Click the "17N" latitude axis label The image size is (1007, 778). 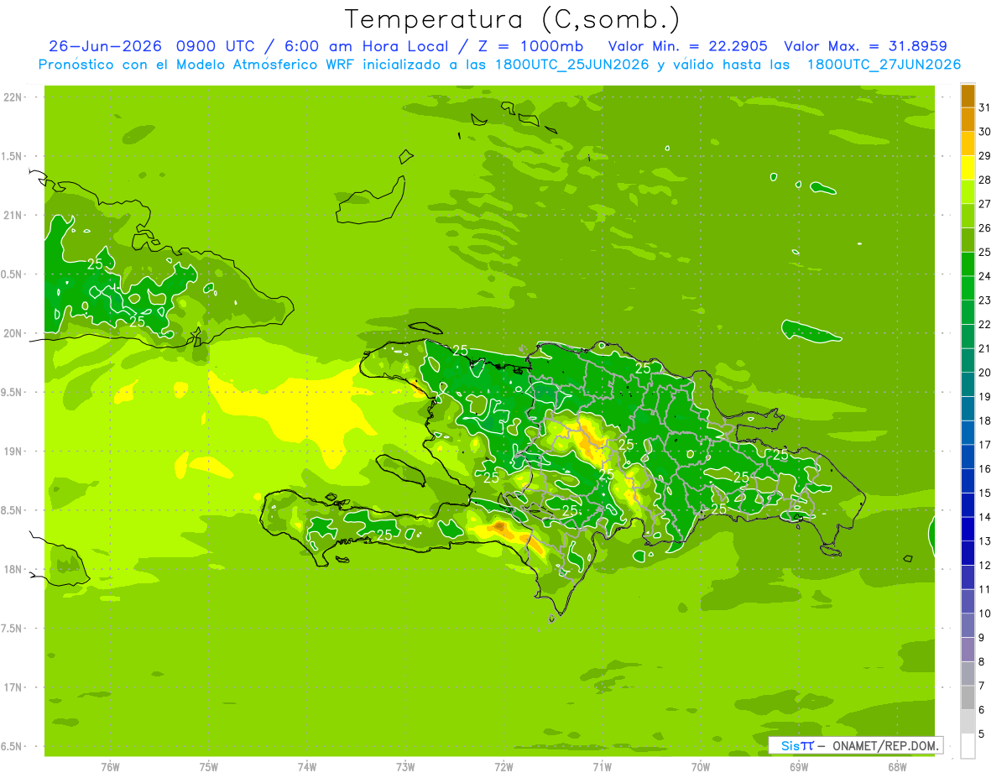click(13, 687)
